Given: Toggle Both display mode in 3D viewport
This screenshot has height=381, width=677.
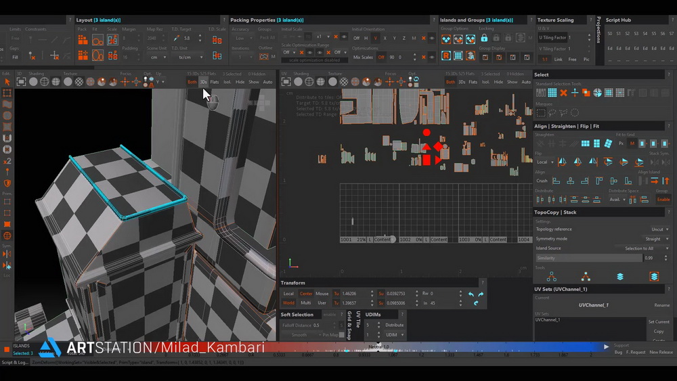Looking at the screenshot, I should (192, 82).
